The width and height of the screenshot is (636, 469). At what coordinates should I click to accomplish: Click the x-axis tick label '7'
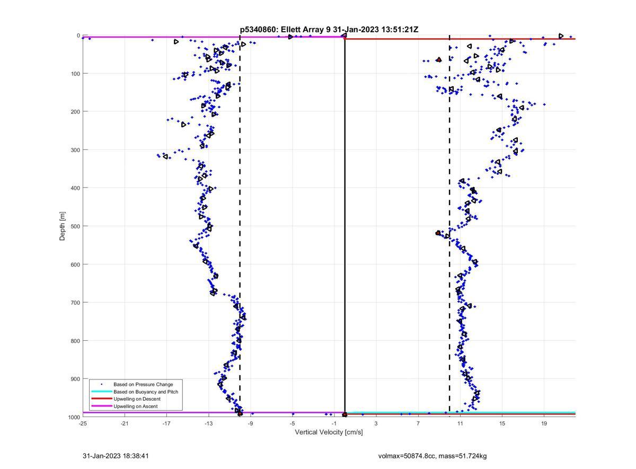point(418,423)
